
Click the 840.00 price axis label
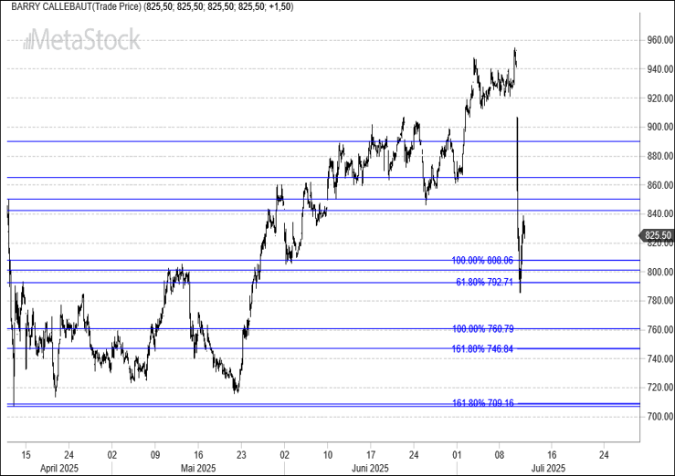(660, 213)
